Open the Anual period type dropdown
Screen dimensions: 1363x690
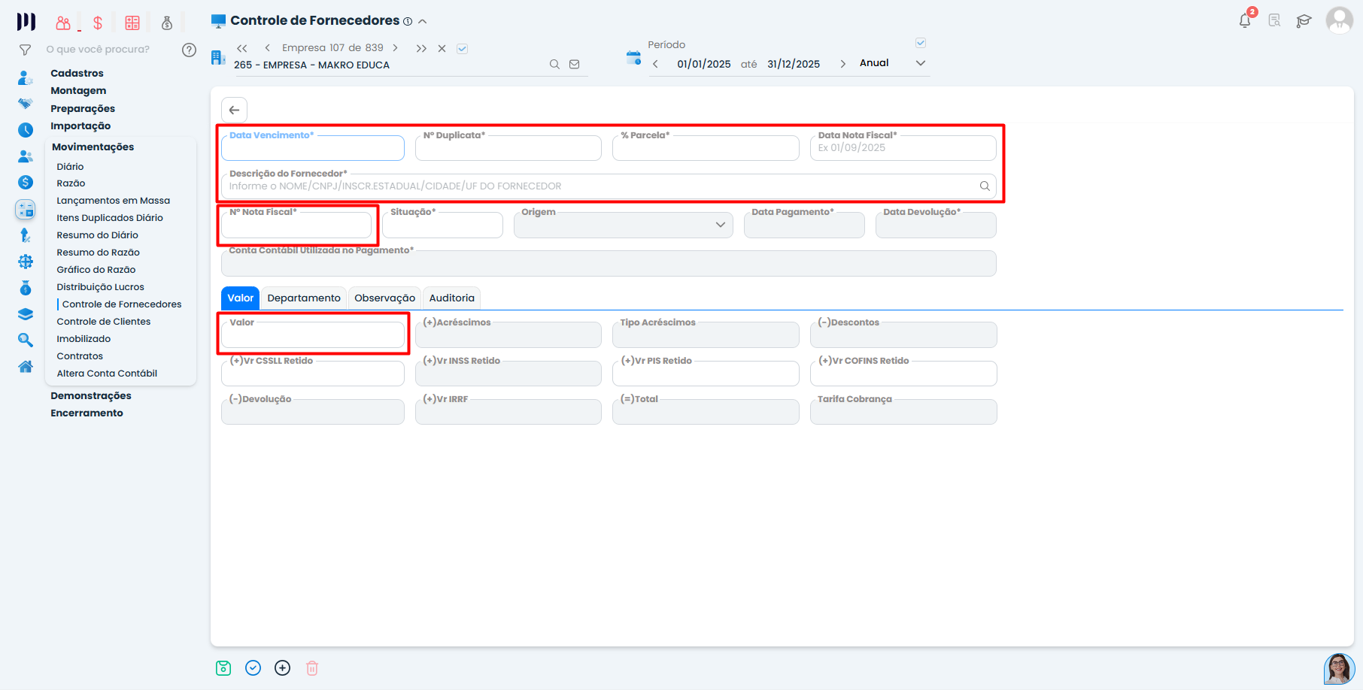[x=920, y=63]
